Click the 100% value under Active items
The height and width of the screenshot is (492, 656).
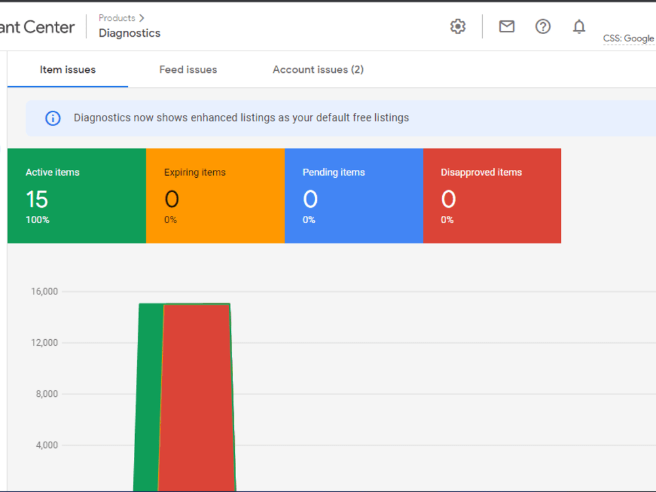click(37, 220)
